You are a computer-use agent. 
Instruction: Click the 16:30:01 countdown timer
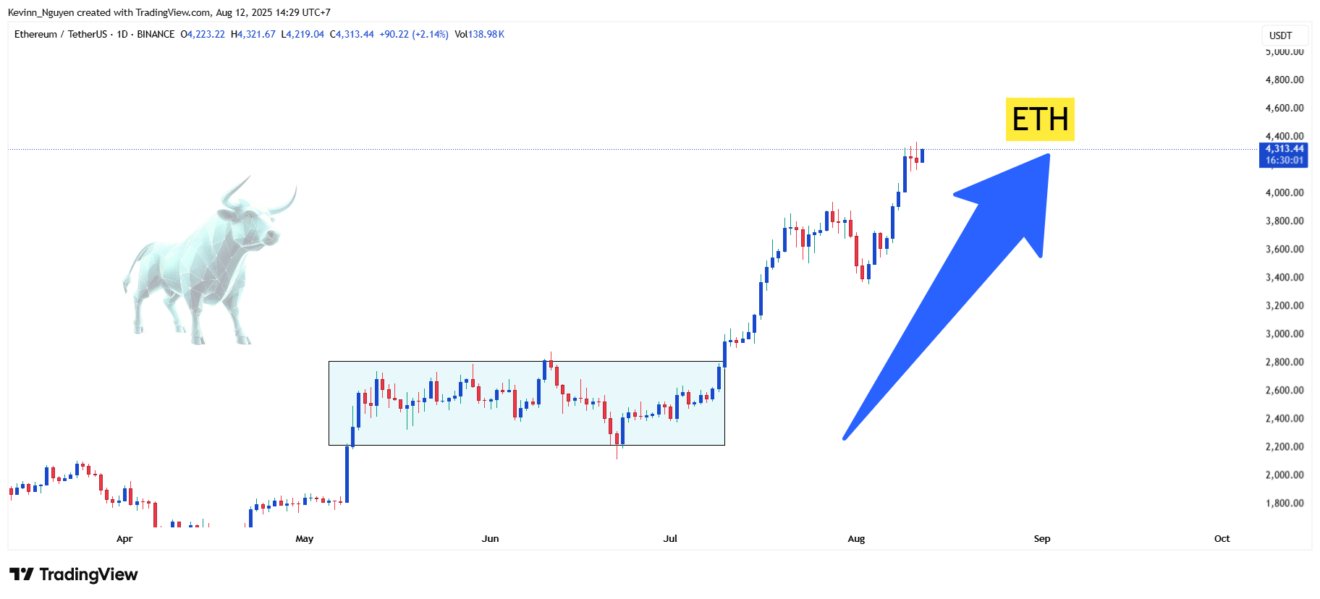pyautogui.click(x=1285, y=161)
